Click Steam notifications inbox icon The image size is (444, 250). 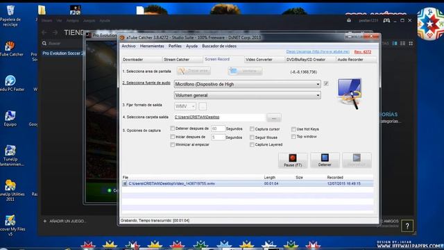coord(349,20)
